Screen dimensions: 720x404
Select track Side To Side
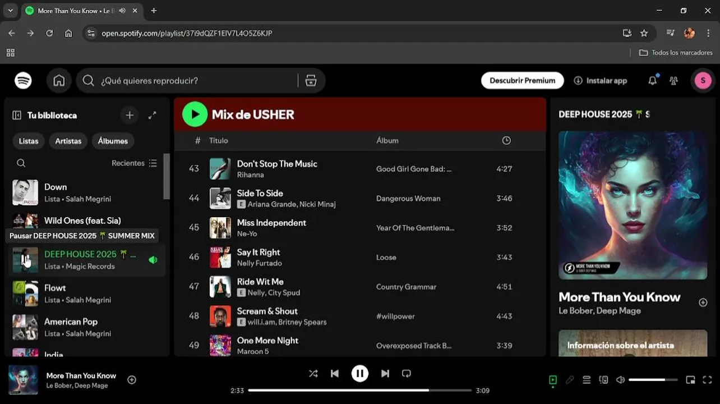click(260, 193)
